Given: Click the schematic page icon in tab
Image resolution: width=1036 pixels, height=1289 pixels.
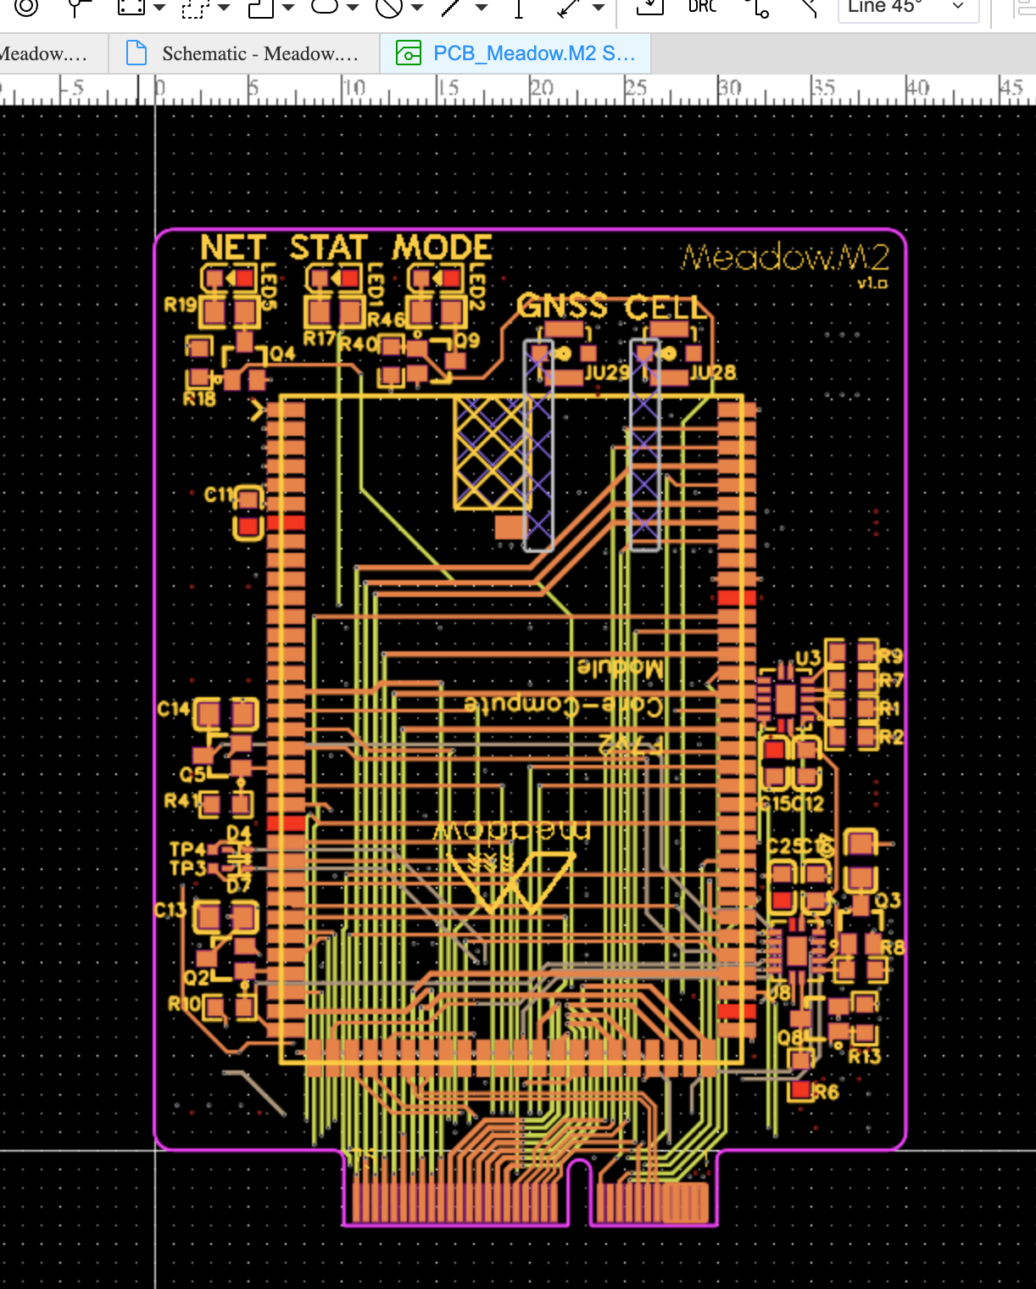Looking at the screenshot, I should (136, 53).
